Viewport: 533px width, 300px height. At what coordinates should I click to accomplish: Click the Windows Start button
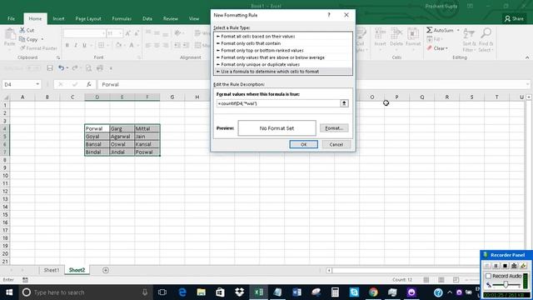click(9, 292)
